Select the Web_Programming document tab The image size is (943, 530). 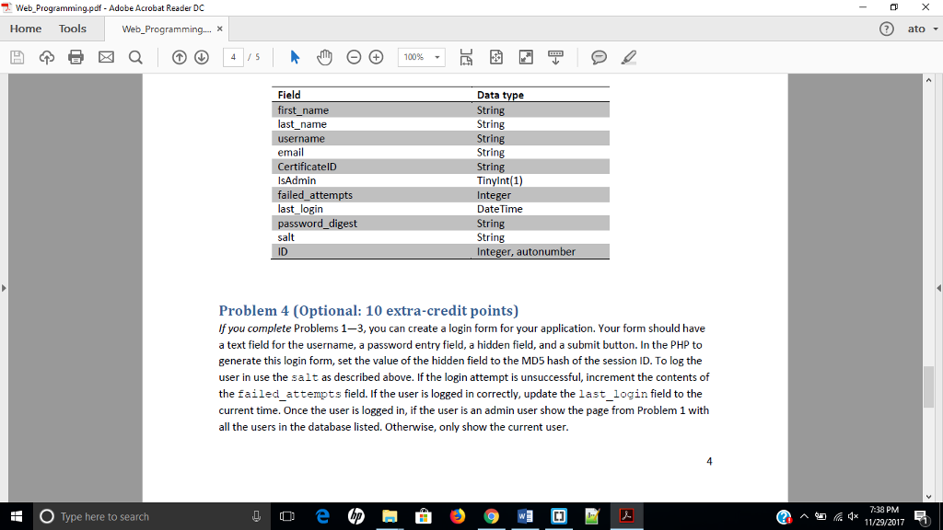167,29
